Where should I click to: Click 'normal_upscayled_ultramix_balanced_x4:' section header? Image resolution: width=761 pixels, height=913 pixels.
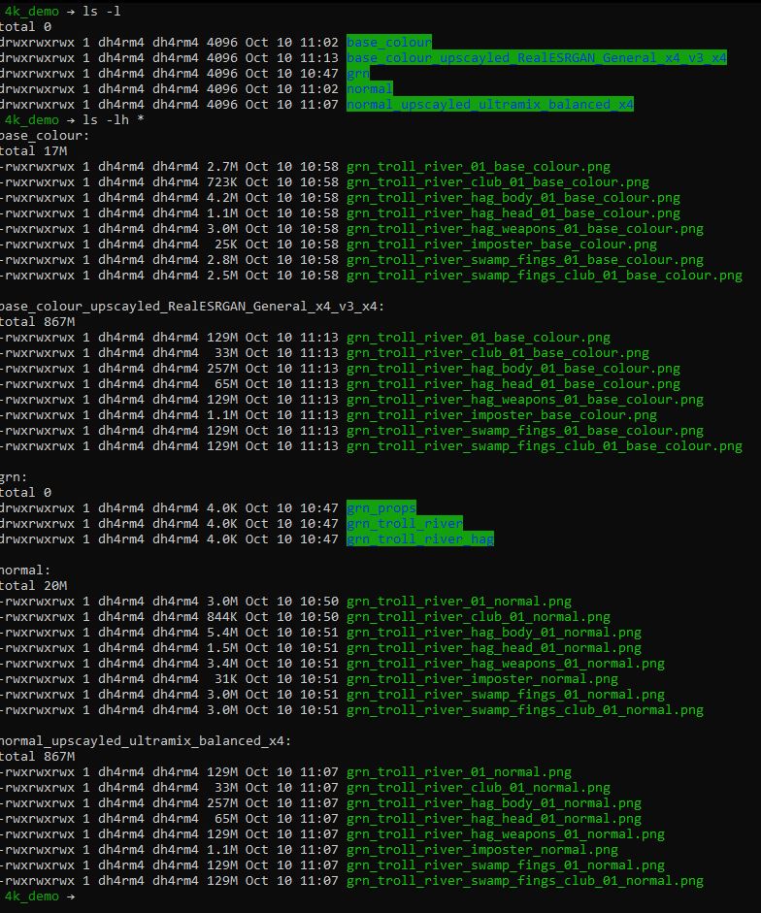click(145, 740)
